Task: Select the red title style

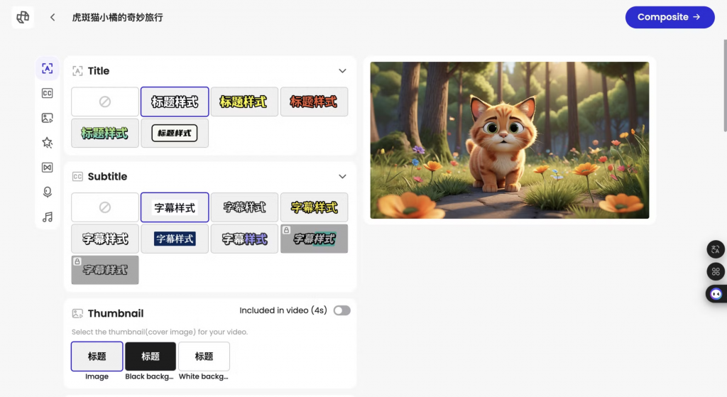Action: pyautogui.click(x=314, y=102)
